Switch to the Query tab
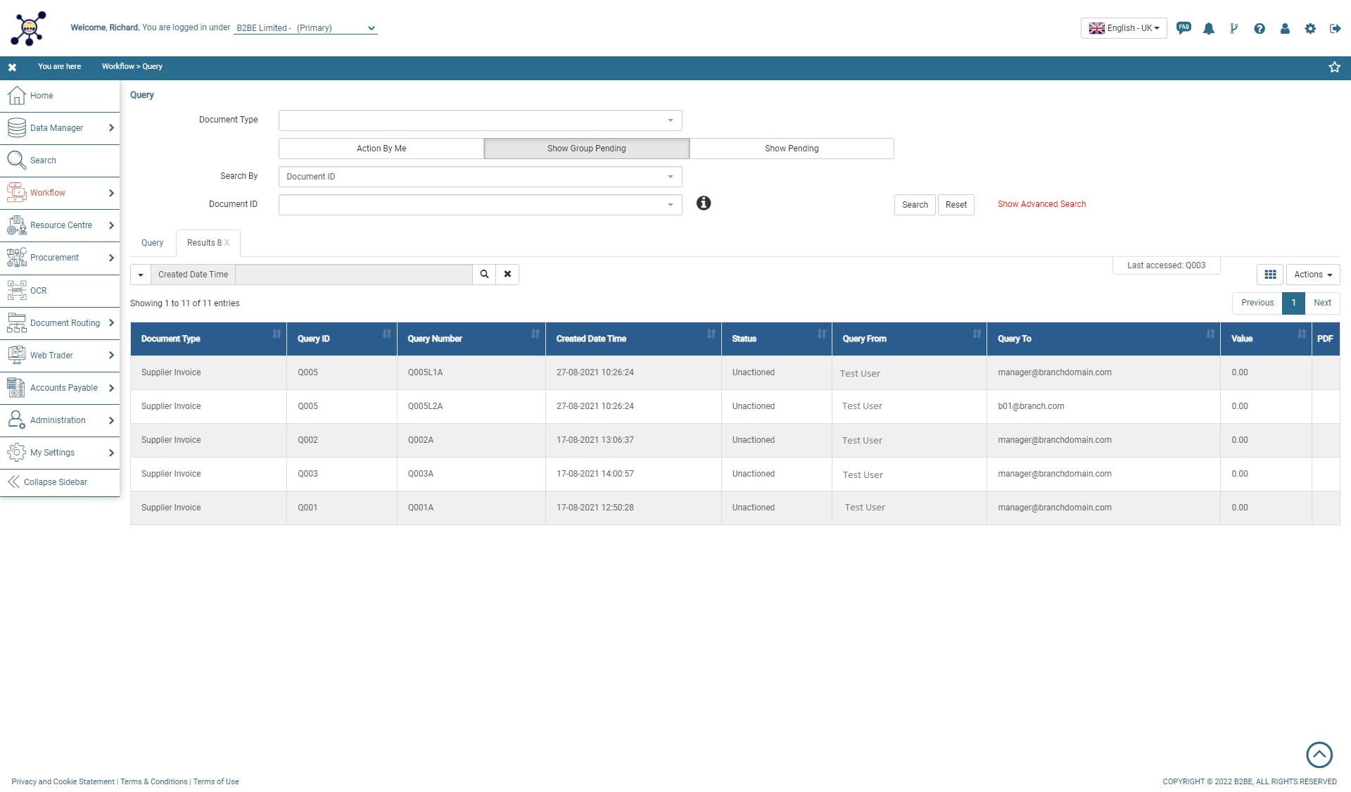The height and width of the screenshot is (792, 1351). point(152,243)
